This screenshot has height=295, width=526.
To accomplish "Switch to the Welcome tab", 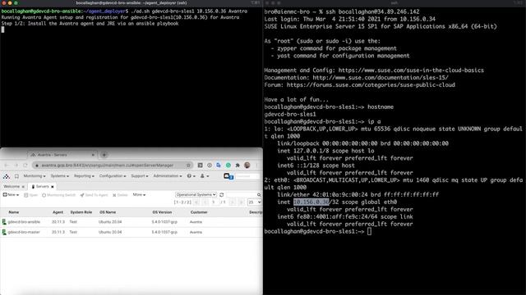I will coord(12,186).
